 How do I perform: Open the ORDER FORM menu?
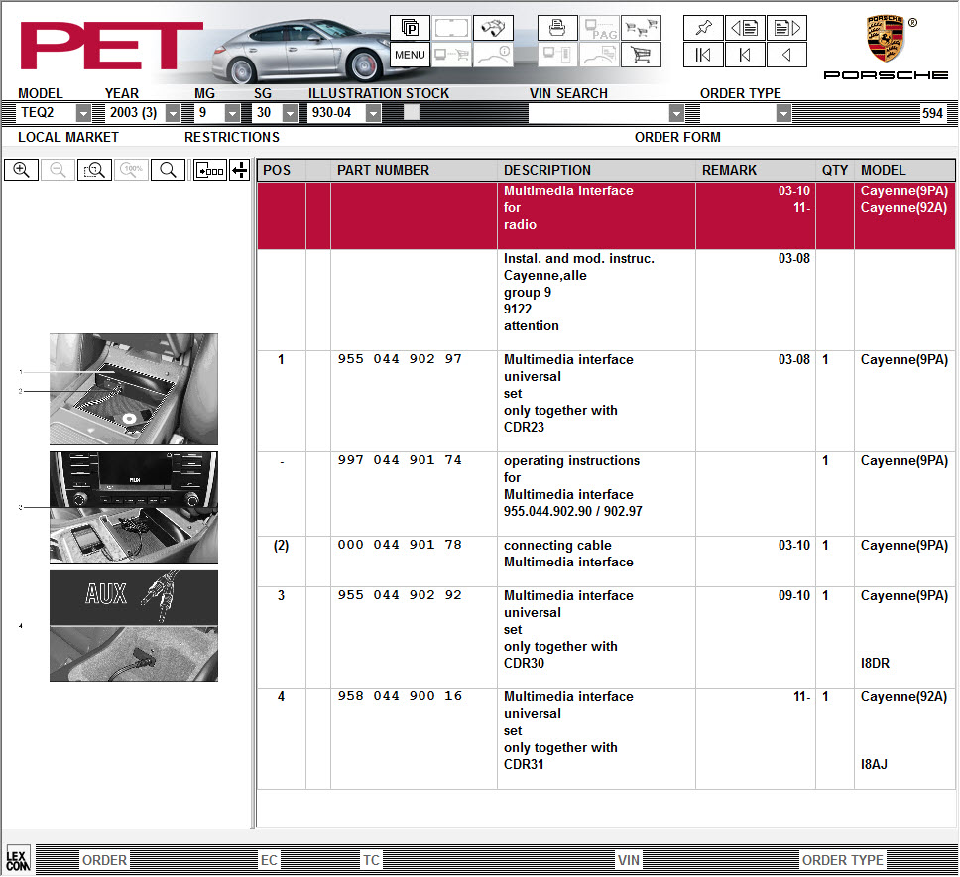(677, 137)
